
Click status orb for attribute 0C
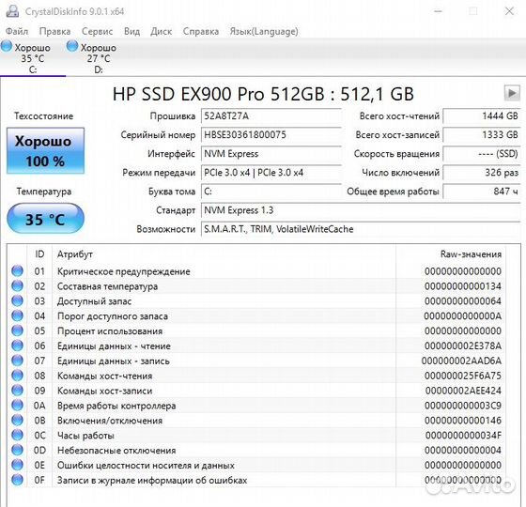point(18,436)
